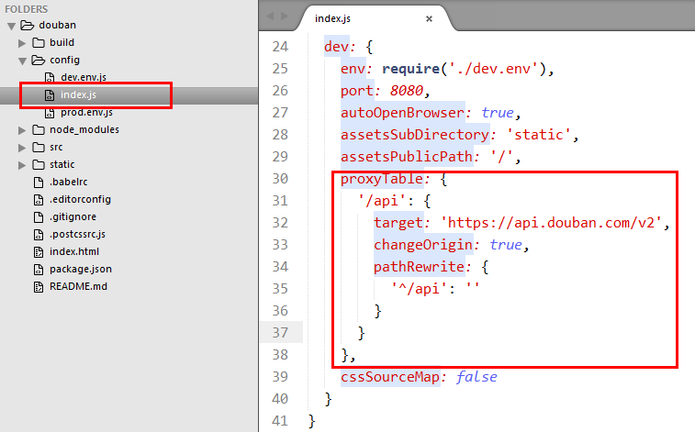This screenshot has height=432, width=695.
Task: Open README.md in the sidebar
Action: pyautogui.click(x=78, y=287)
